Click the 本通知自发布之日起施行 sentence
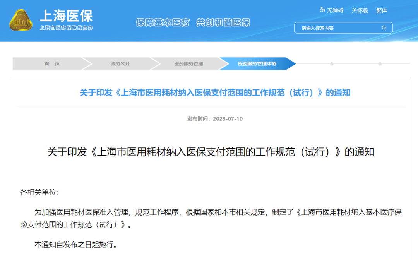418x260 pixels. [x=75, y=244]
